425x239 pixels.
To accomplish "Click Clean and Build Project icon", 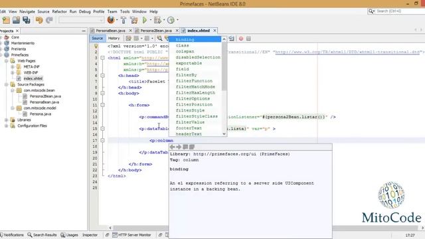I will pyautogui.click(x=133, y=20).
